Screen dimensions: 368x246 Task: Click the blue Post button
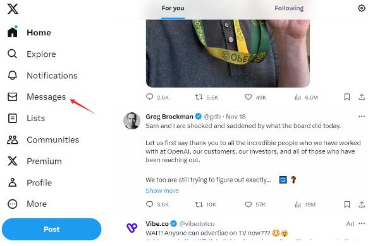click(52, 229)
